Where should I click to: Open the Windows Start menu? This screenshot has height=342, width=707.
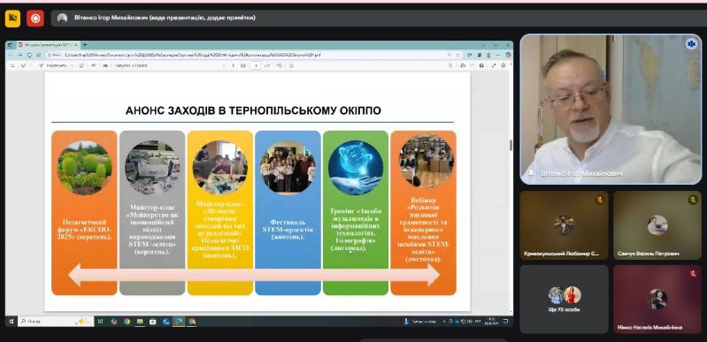12,322
